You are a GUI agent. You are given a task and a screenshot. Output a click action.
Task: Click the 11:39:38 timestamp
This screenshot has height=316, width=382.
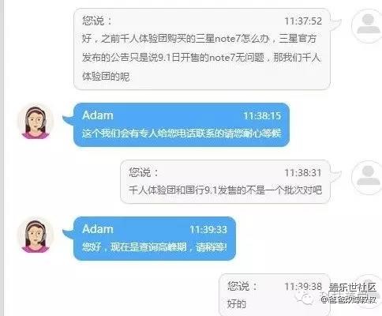pos(303,287)
